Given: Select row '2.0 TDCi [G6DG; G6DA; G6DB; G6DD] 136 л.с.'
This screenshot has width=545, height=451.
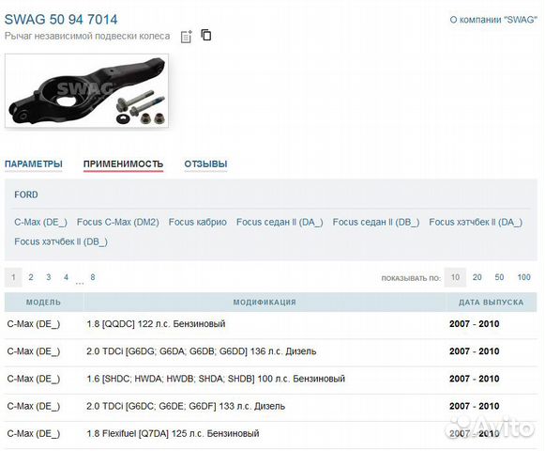Looking at the screenshot, I should pyautogui.click(x=270, y=351).
